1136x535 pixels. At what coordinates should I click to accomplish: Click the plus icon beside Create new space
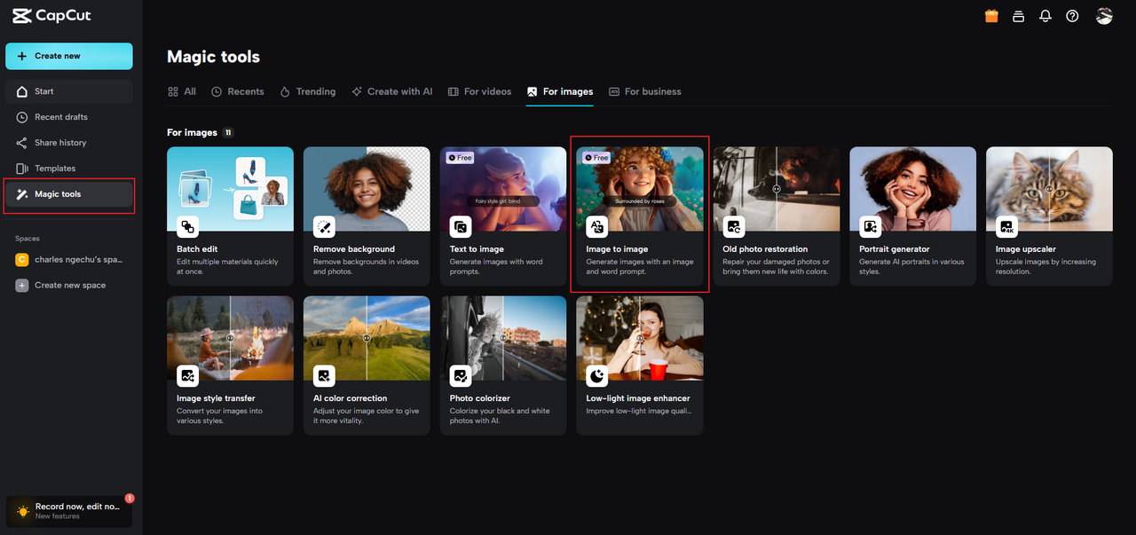coord(21,286)
